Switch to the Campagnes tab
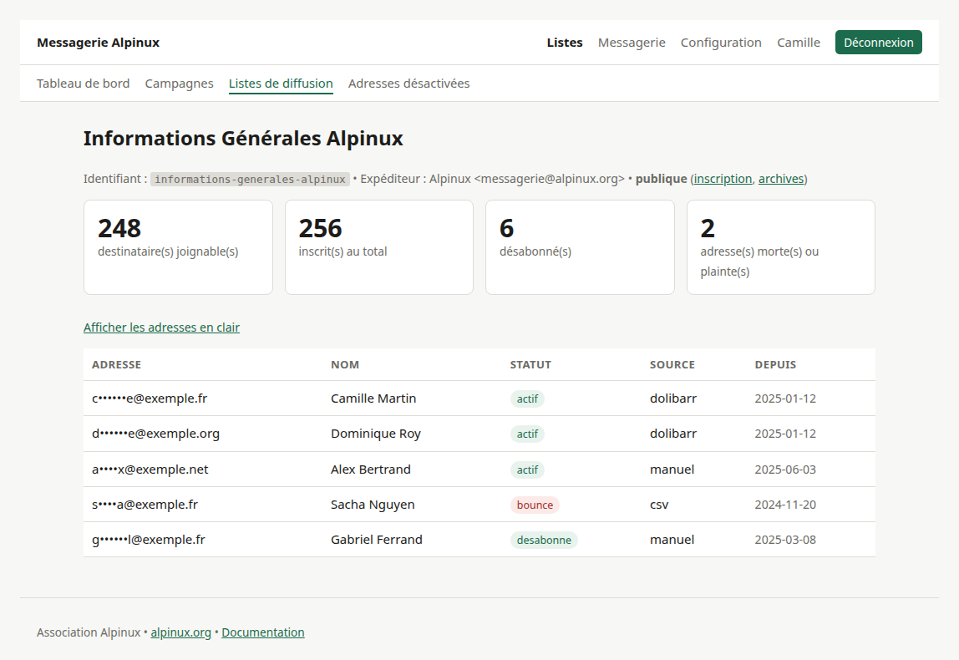Image resolution: width=959 pixels, height=660 pixels. pos(180,84)
